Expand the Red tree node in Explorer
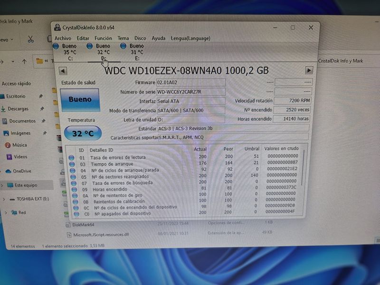Screen dimensions: 380x285 6,212
